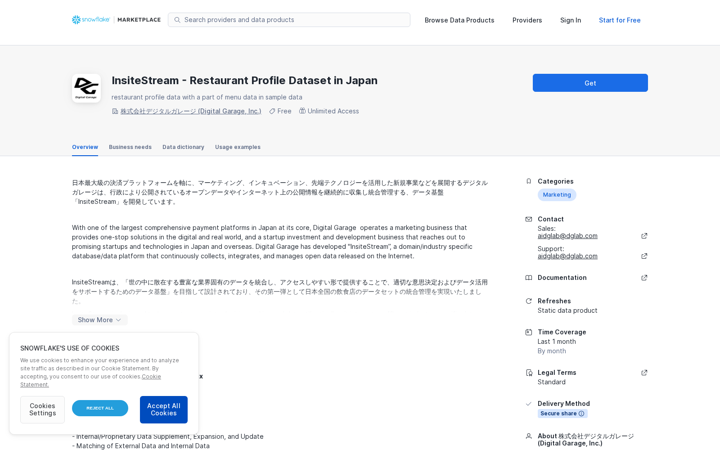Screen dimensions: 720x450
Task: Open Browse Data Products menu
Action: click(x=459, y=20)
